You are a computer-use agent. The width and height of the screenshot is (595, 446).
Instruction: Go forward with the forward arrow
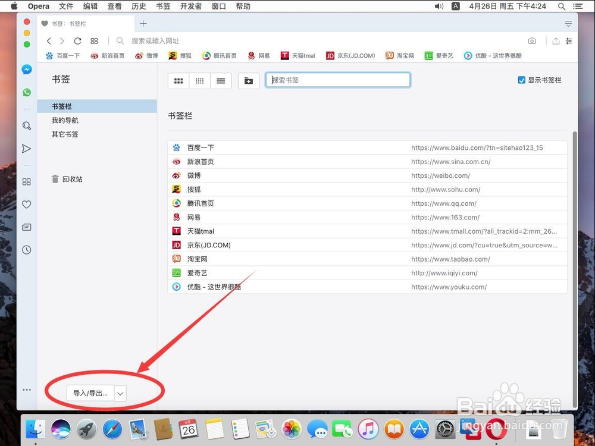coord(62,41)
